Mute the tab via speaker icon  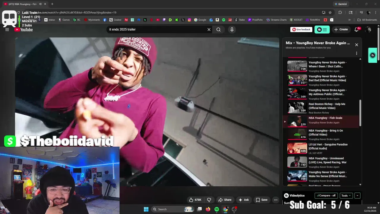(40, 4)
